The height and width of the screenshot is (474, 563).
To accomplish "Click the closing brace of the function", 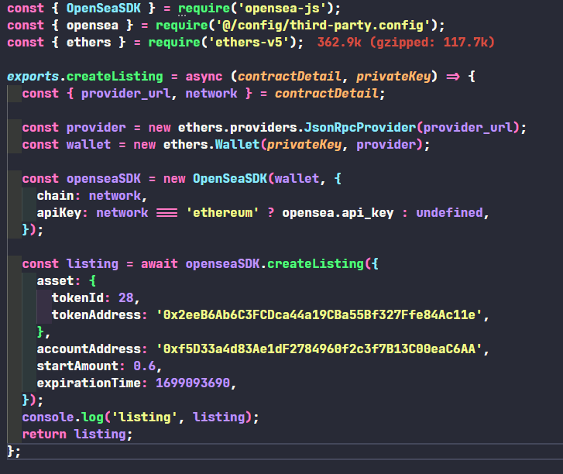I will click(x=11, y=452).
